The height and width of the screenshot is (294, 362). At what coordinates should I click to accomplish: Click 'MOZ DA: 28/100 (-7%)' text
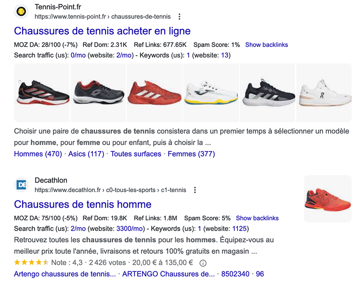[x=46, y=45]
